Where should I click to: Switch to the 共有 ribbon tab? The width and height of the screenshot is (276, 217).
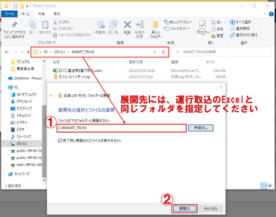pos(42,14)
